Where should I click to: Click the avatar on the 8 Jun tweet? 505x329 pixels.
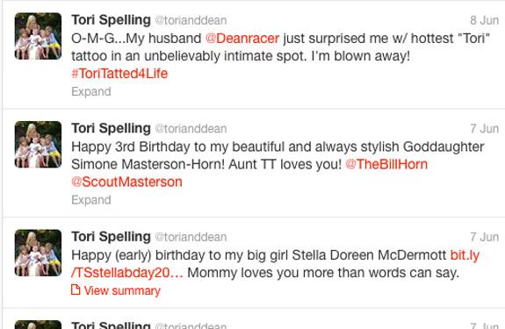click(38, 36)
